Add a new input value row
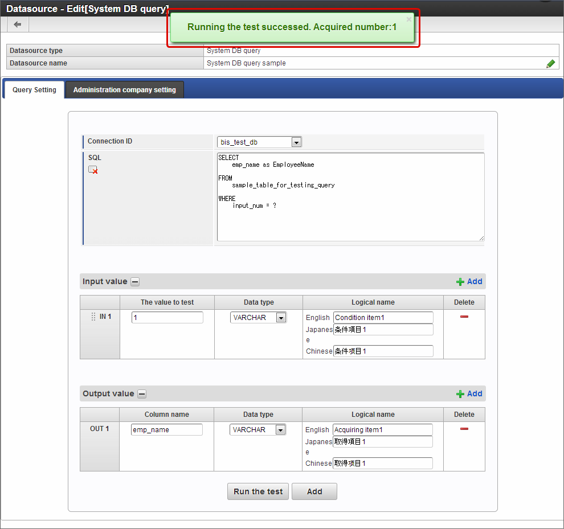564x529 pixels. [469, 281]
